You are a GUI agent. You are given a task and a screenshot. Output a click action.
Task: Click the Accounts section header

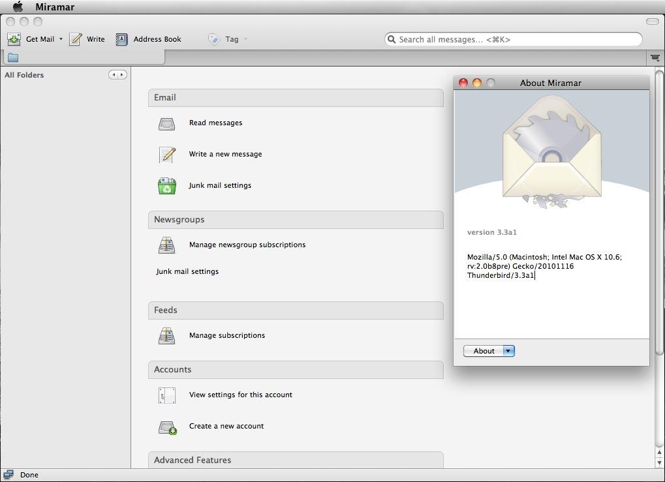[x=296, y=370]
